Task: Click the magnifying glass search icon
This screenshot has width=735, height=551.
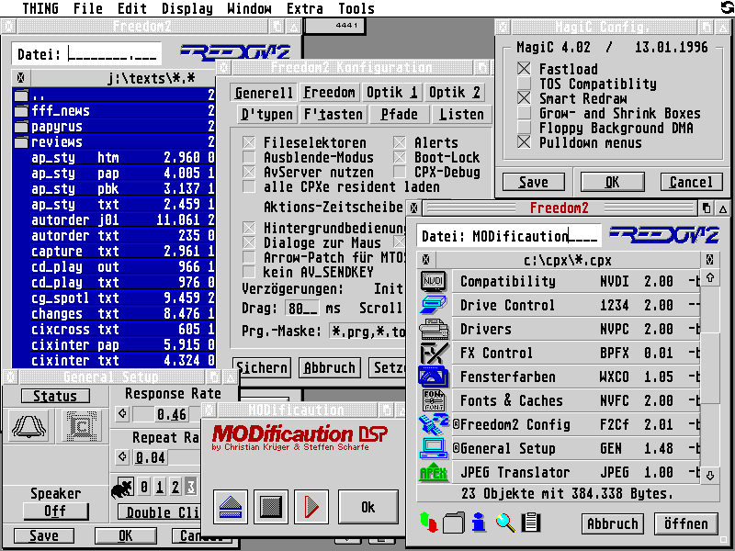Action: pyautogui.click(x=505, y=523)
